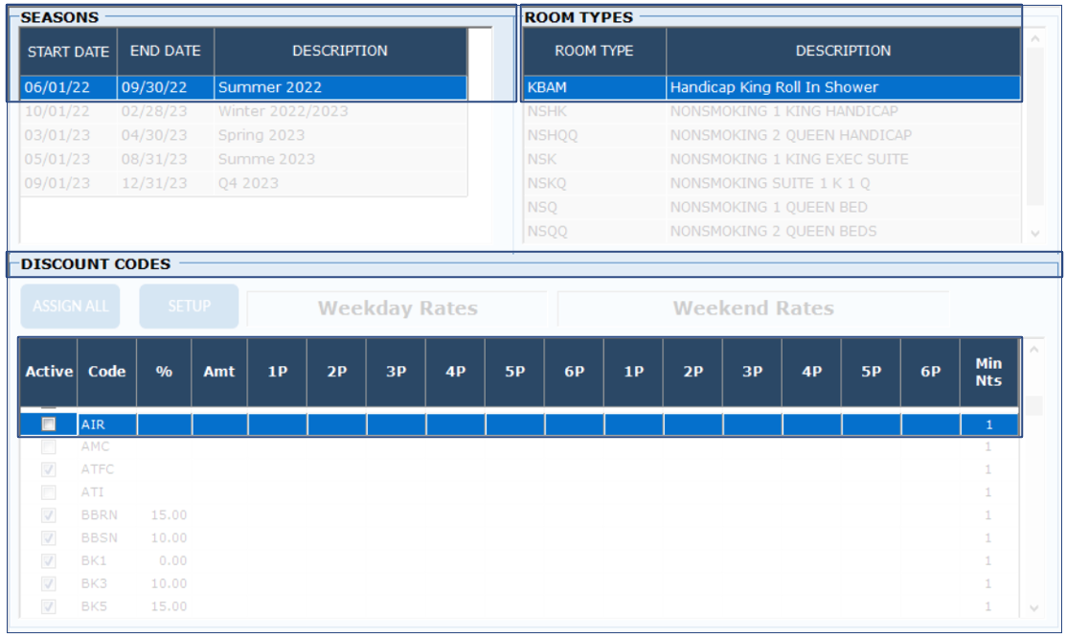The width and height of the screenshot is (1066, 638).
Task: Choose the Winter 2022/2023 season row
Action: (x=243, y=111)
